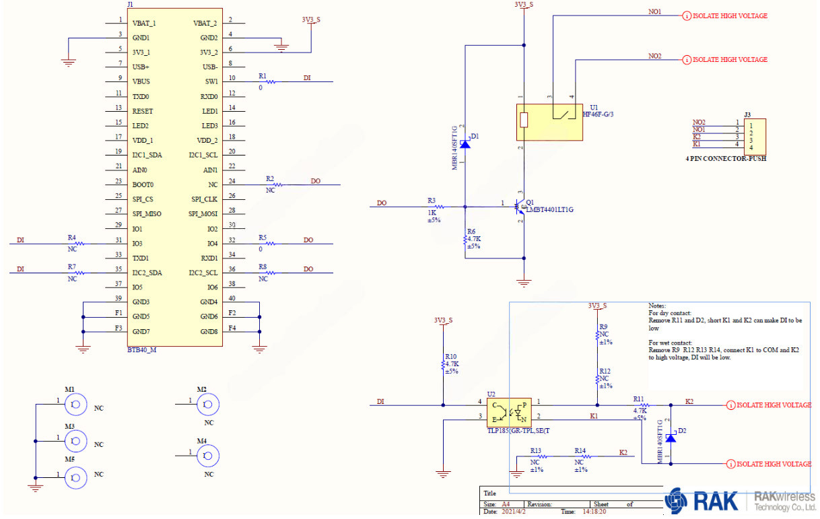The height and width of the screenshot is (519, 820).
Task: Select the R3 1K resistor
Action: [440, 207]
